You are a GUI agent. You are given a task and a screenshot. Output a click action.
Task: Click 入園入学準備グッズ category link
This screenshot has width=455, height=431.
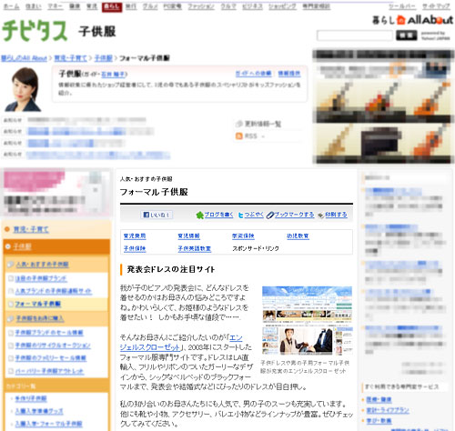click(x=39, y=411)
